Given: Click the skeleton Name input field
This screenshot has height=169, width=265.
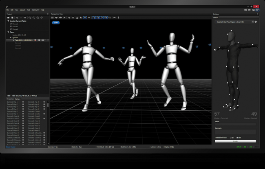Looking at the screenshot, I should 235,124.
